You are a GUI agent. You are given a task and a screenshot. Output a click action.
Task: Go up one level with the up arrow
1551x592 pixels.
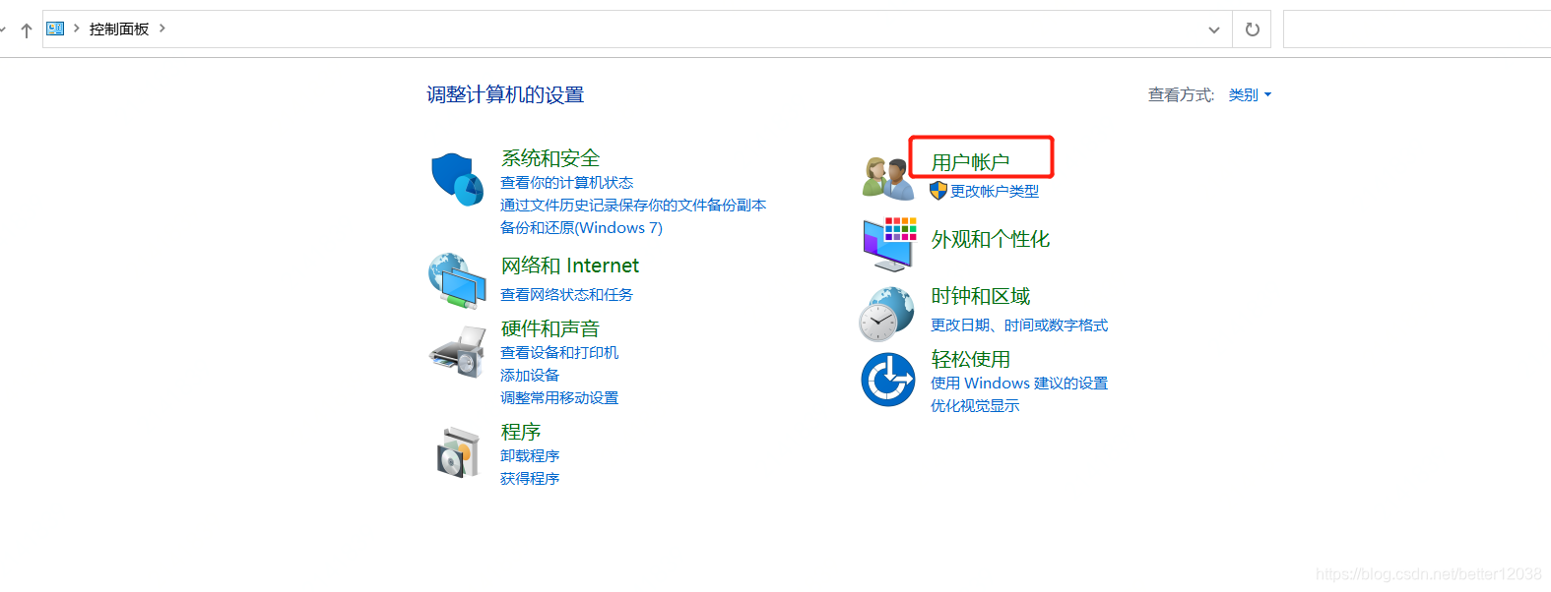(x=27, y=30)
